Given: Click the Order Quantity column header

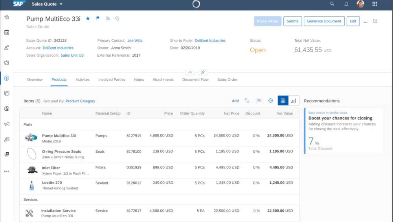Looking at the screenshot, I should pyautogui.click(x=192, y=113).
